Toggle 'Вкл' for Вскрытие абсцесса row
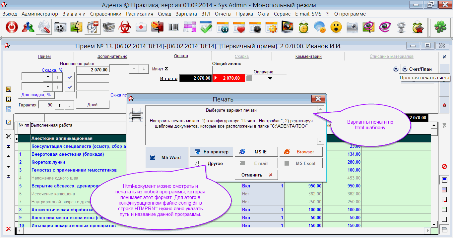The image size is (453, 238). [x=246, y=186]
